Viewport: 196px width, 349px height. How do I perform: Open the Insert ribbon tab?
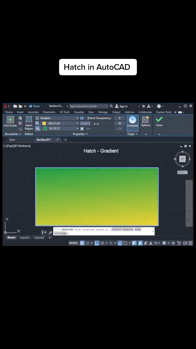(x=20, y=112)
